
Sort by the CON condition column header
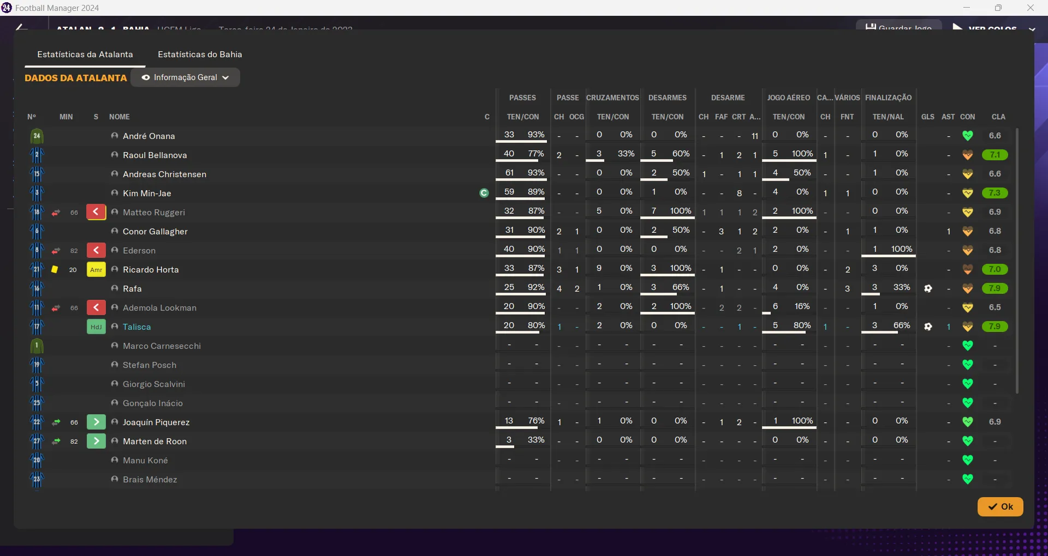968,117
